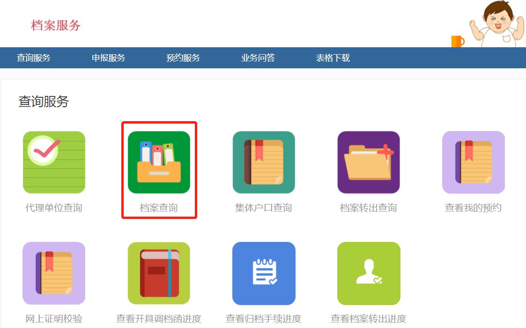Open the 预约服务 navigation item
The height and width of the screenshot is (328, 526).
pyautogui.click(x=183, y=58)
